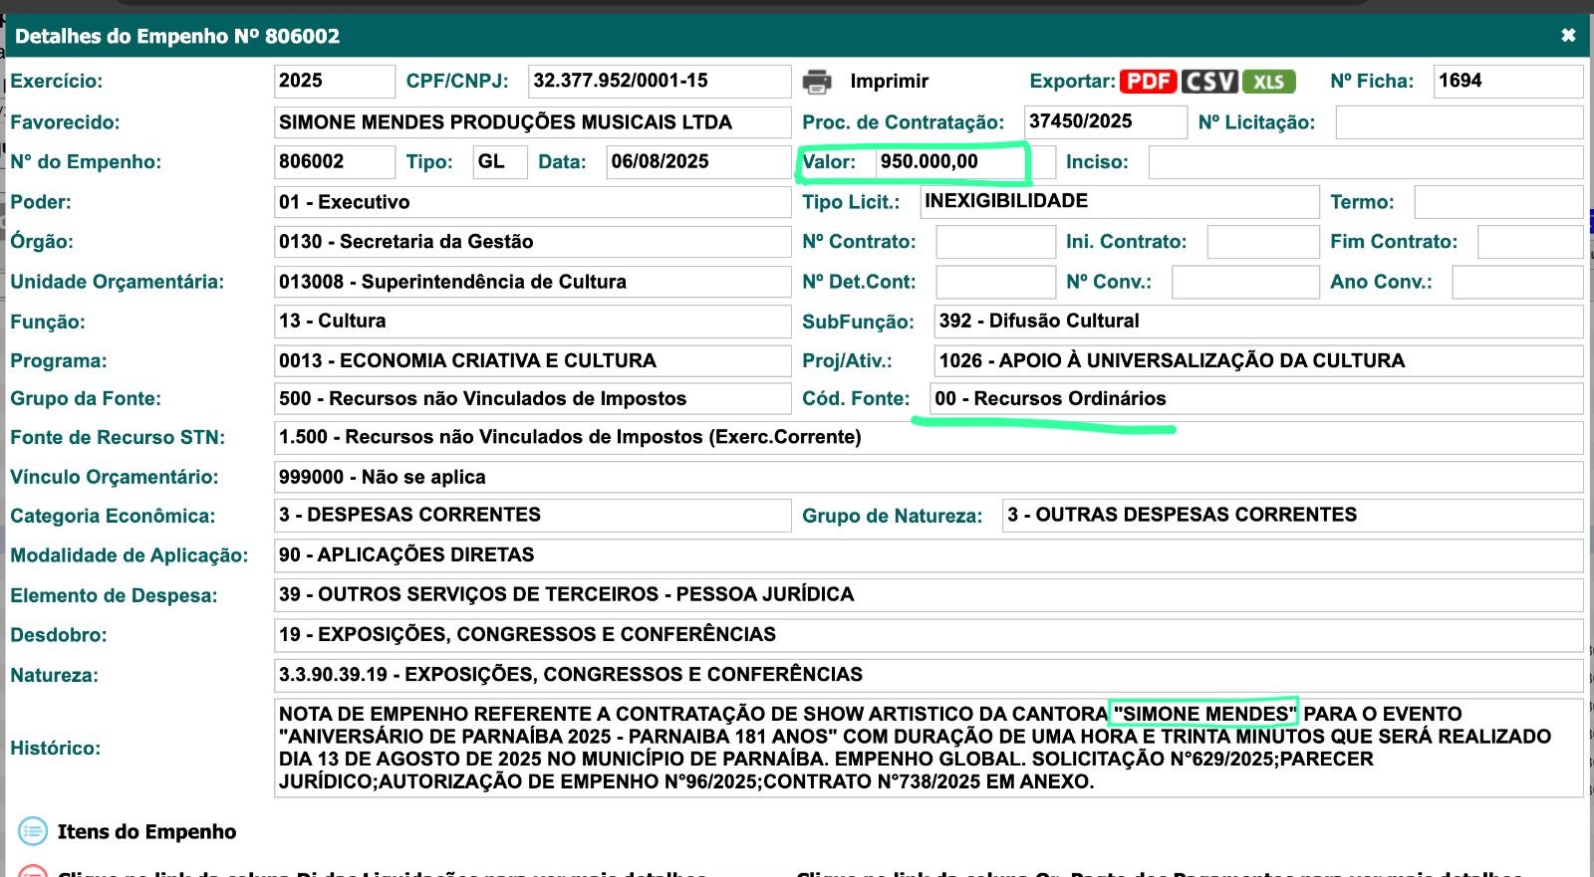
Task: Click the Categoria Econômica field DESPESAS CORRENTES
Action: coord(532,516)
